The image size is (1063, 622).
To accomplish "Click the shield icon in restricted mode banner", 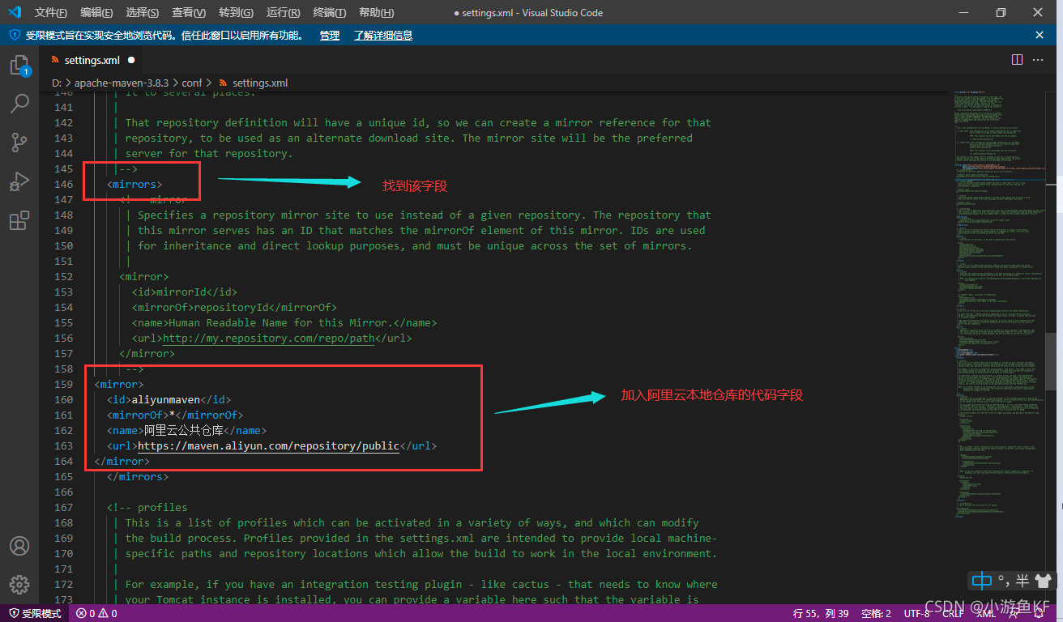I will tap(15, 35).
